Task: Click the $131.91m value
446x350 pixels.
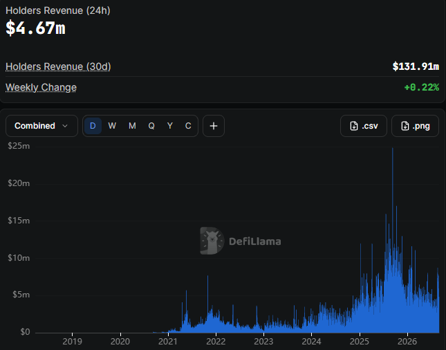Action: (416, 66)
